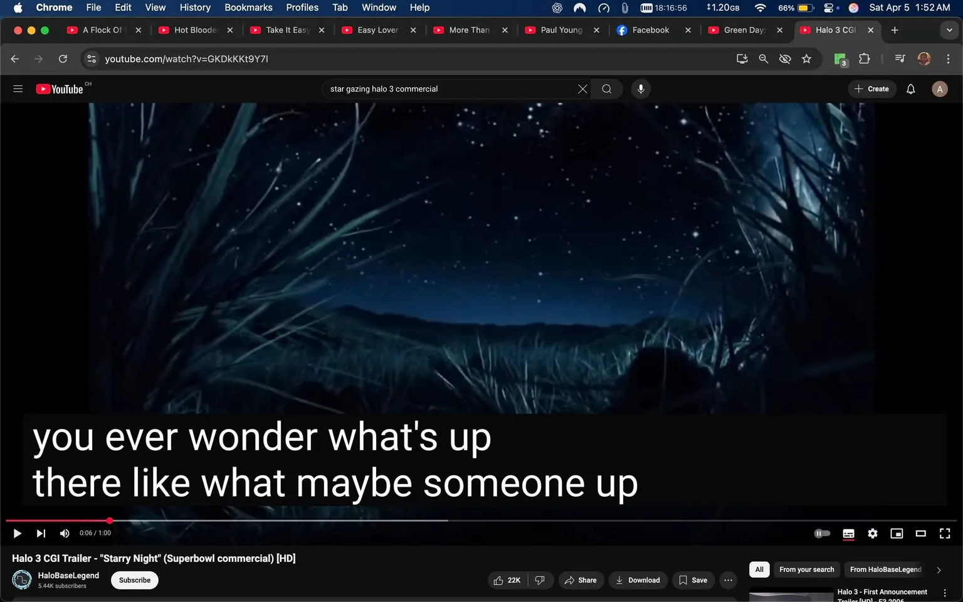Dislike the video
The height and width of the screenshot is (602, 963).
click(x=539, y=580)
